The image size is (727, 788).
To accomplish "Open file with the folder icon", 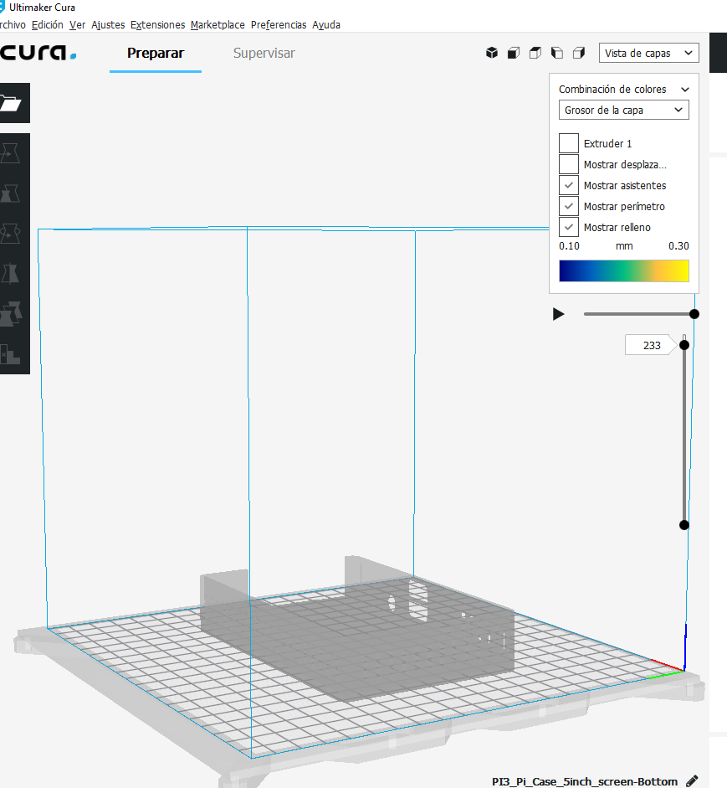I will click(12, 103).
